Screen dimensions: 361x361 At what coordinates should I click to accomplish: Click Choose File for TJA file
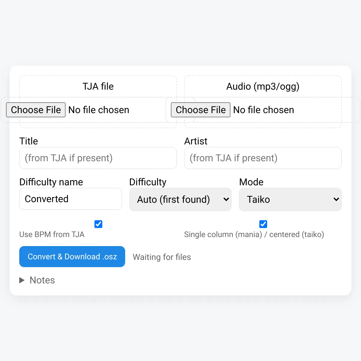(36, 110)
